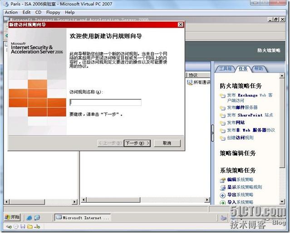The width and height of the screenshot is (290, 233).
Task: Select the 所有通讯 text in the list
Action: pos(202,83)
